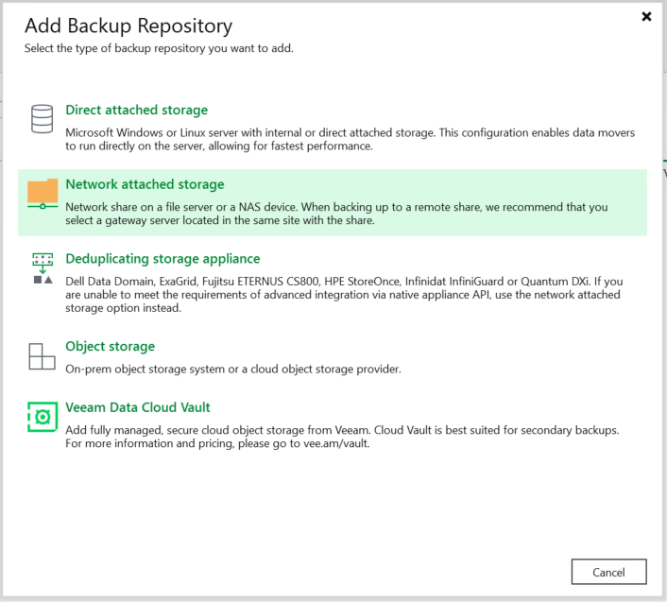
Task: Open Deduplicating storage appliance option
Action: (x=162, y=259)
